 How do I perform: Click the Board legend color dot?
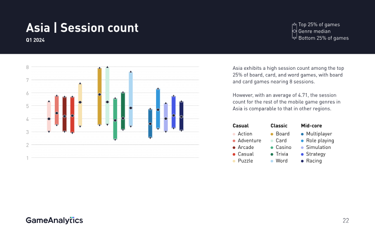pyautogui.click(x=272, y=134)
